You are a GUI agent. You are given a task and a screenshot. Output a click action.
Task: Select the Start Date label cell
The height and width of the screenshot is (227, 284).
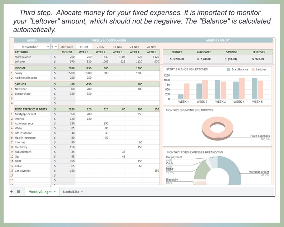(x=67, y=47)
